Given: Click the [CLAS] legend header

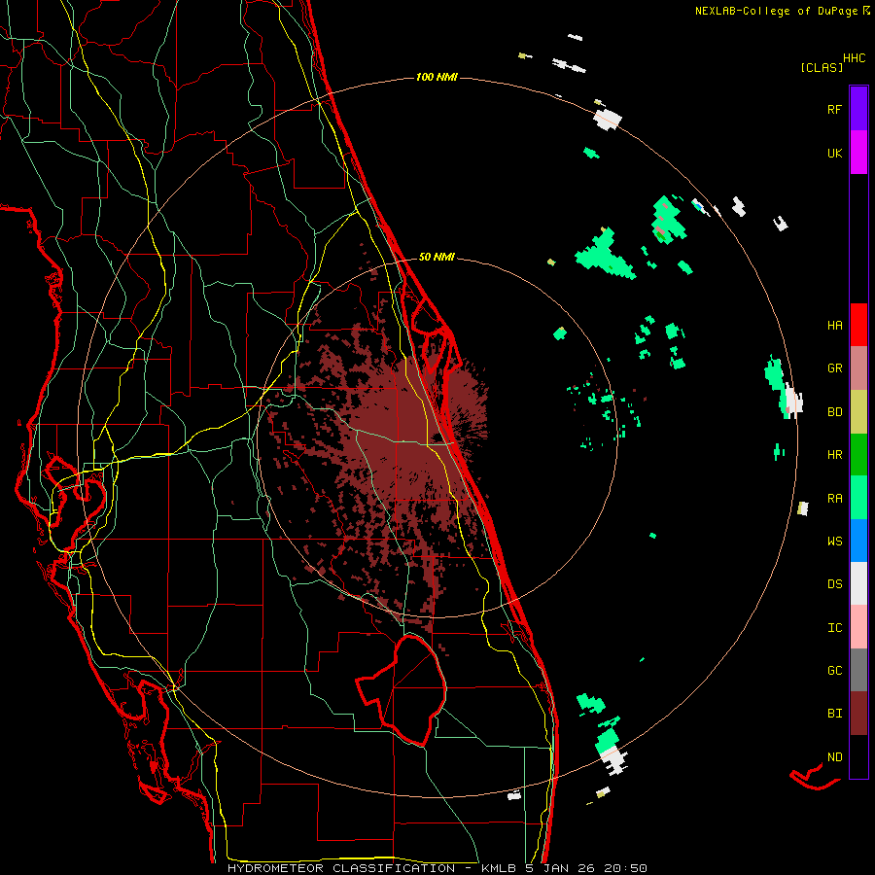Looking at the screenshot, I should [822, 67].
